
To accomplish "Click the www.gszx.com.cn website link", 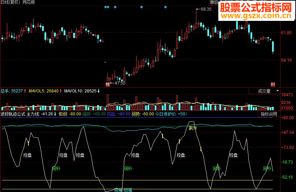I will (256, 16).
